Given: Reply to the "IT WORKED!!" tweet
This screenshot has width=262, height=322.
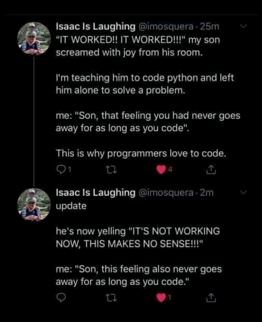Looking at the screenshot, I should pos(61,170).
